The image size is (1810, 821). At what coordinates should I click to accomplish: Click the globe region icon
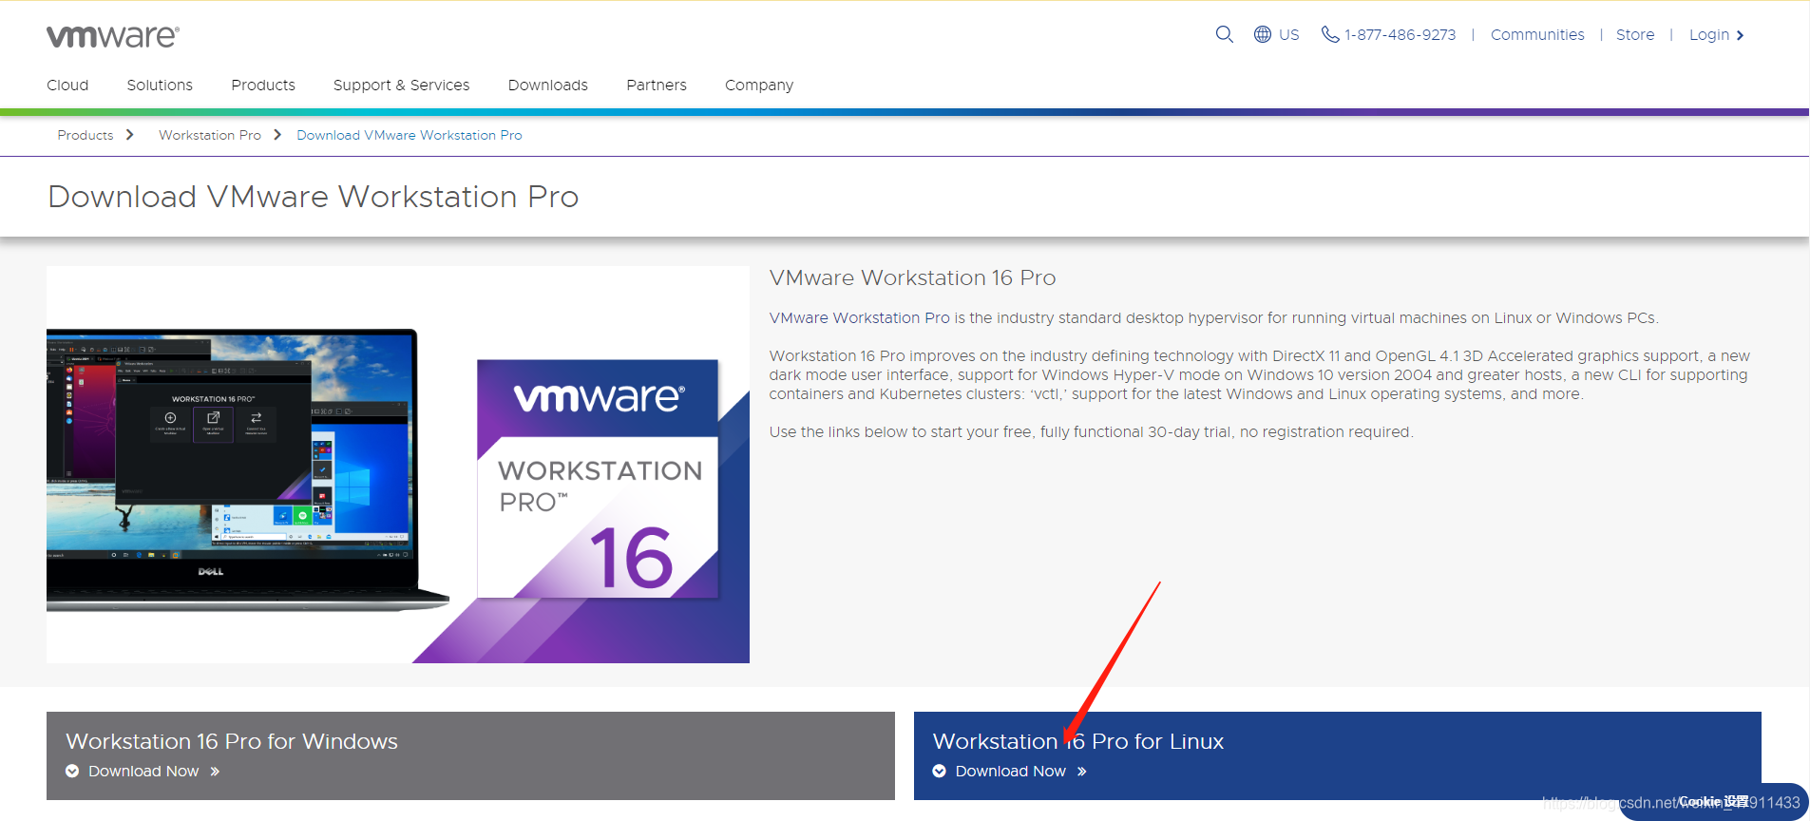click(1263, 34)
